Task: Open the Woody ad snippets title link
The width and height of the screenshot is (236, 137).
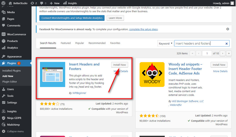Action: [186, 69]
